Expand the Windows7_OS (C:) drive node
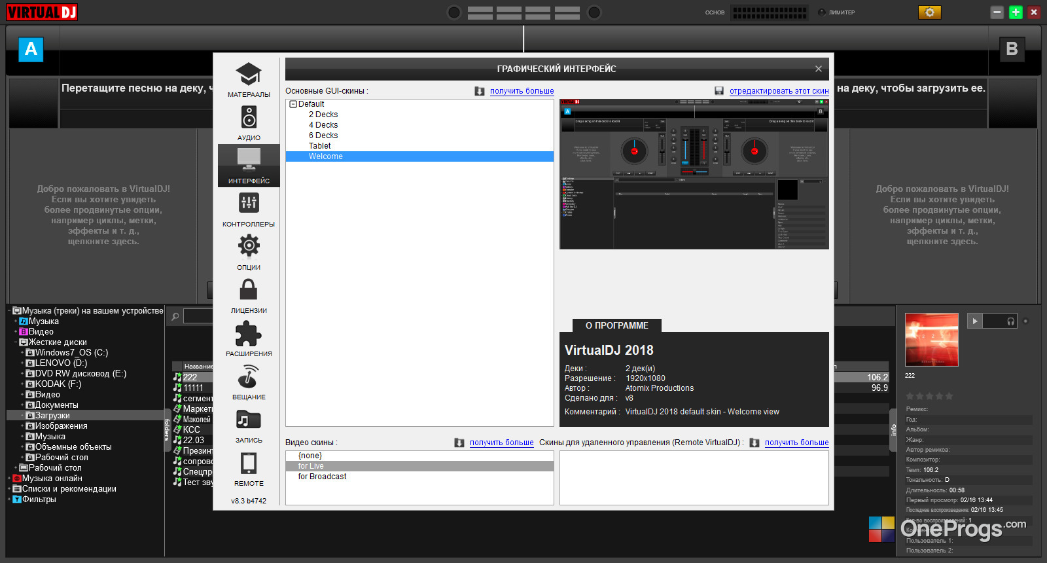The height and width of the screenshot is (563, 1047). point(22,353)
